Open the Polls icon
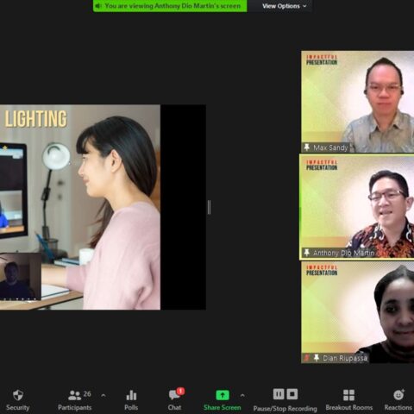 131,395
